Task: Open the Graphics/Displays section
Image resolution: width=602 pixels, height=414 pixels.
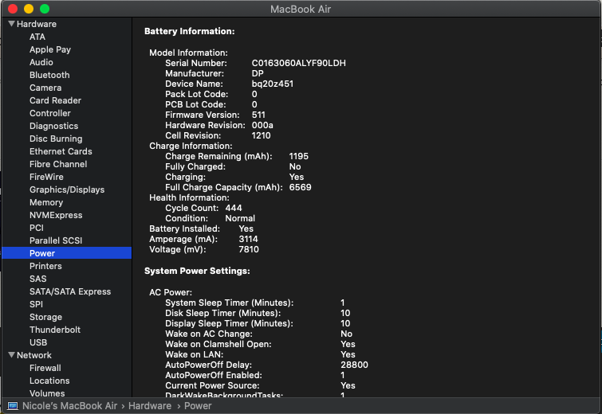Action: tap(67, 189)
